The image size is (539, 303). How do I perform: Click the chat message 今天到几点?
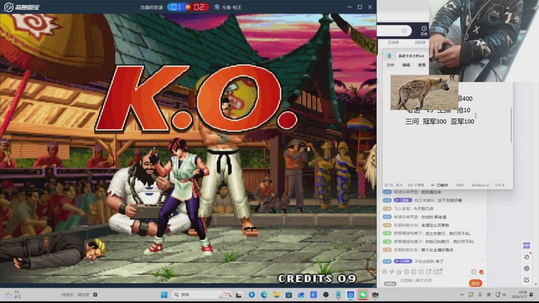coord(423,209)
